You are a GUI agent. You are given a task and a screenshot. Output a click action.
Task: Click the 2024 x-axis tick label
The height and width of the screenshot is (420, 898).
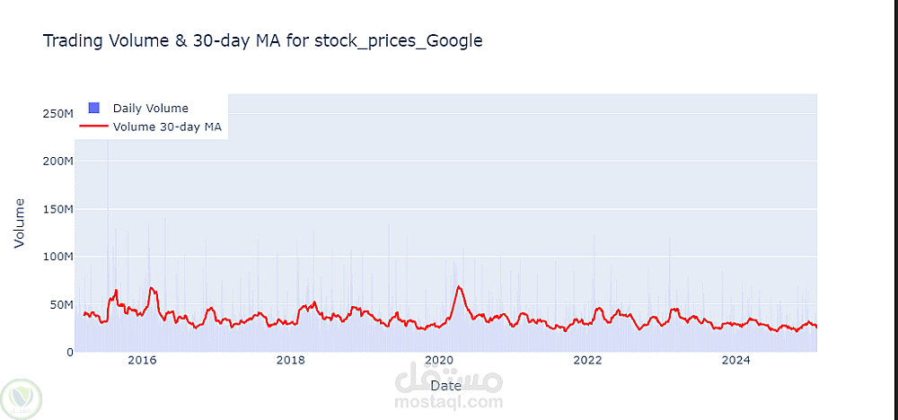736,361
